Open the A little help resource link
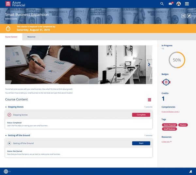The image size is (196, 175). tap(166, 141)
